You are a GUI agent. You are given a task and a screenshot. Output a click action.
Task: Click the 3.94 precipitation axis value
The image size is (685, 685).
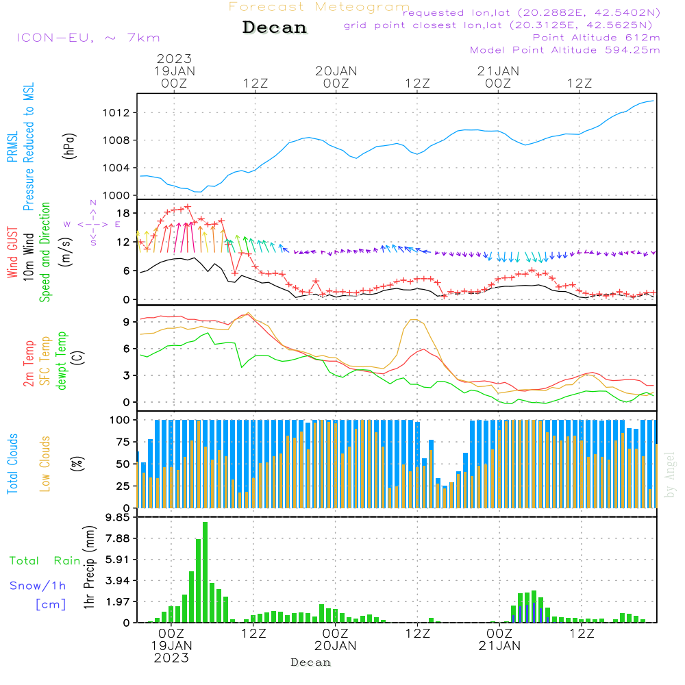point(118,581)
